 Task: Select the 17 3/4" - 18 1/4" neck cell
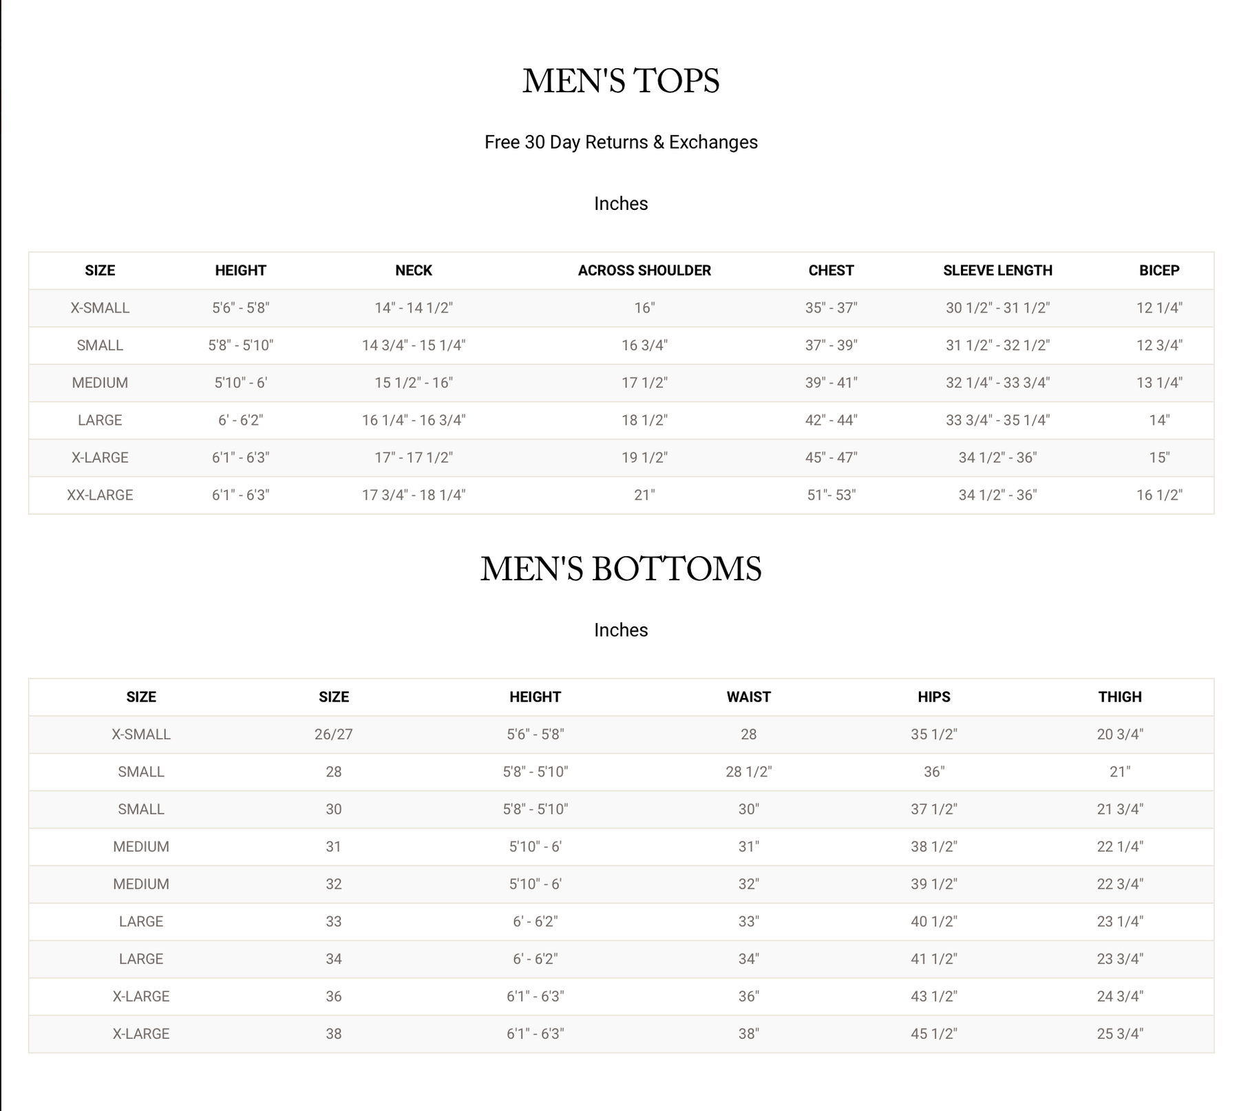point(414,495)
